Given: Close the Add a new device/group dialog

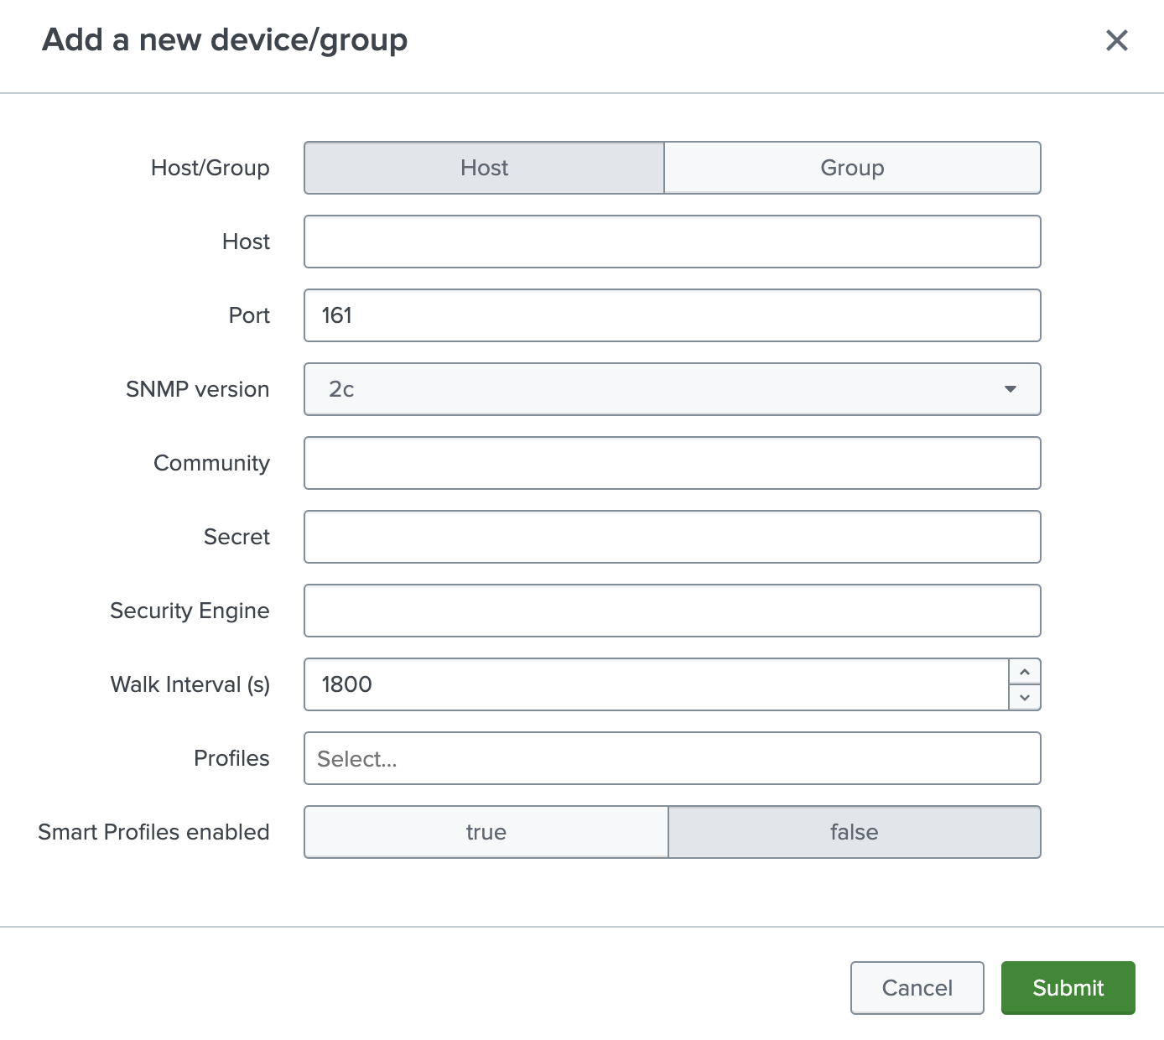Looking at the screenshot, I should pyautogui.click(x=1117, y=40).
